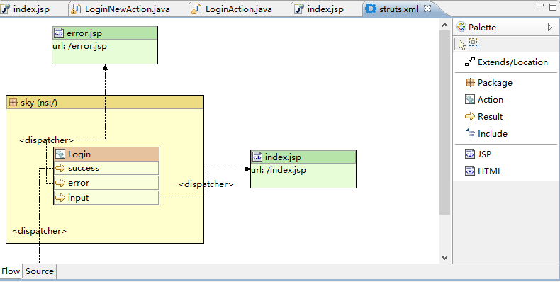Screen dimensions: 560x282
Task: Click the input result arrow icon
Action: tap(60, 198)
